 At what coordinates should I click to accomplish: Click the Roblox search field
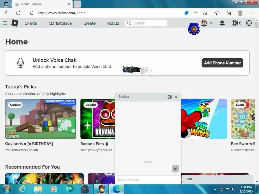tap(146, 23)
